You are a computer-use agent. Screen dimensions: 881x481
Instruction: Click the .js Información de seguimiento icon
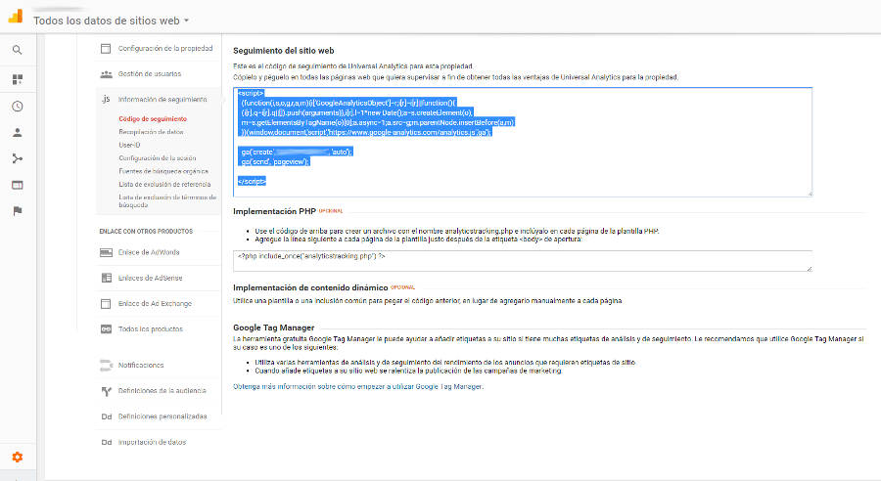[106, 99]
